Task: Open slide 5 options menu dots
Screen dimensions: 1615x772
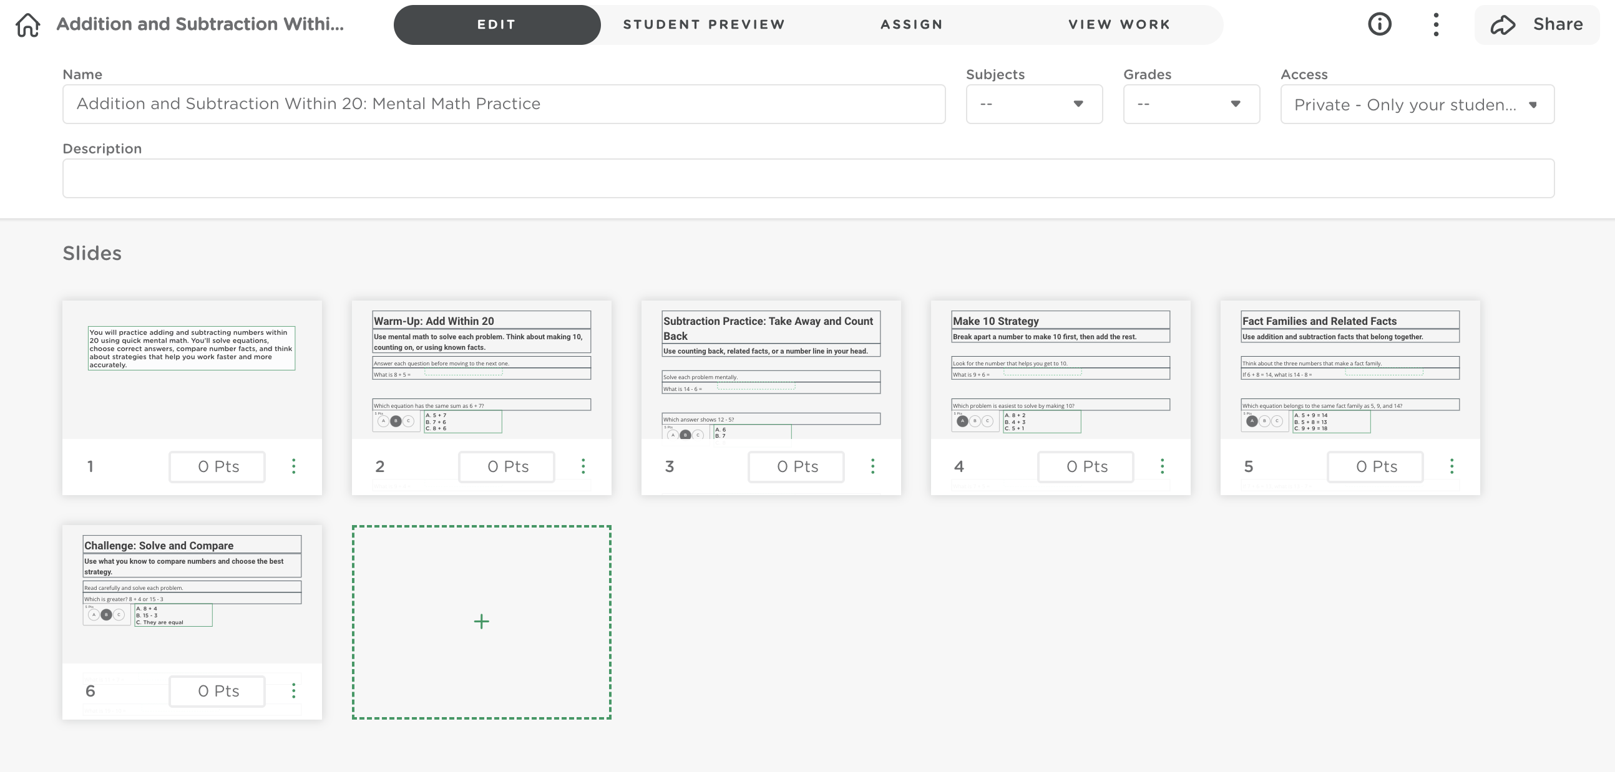Action: [1452, 466]
